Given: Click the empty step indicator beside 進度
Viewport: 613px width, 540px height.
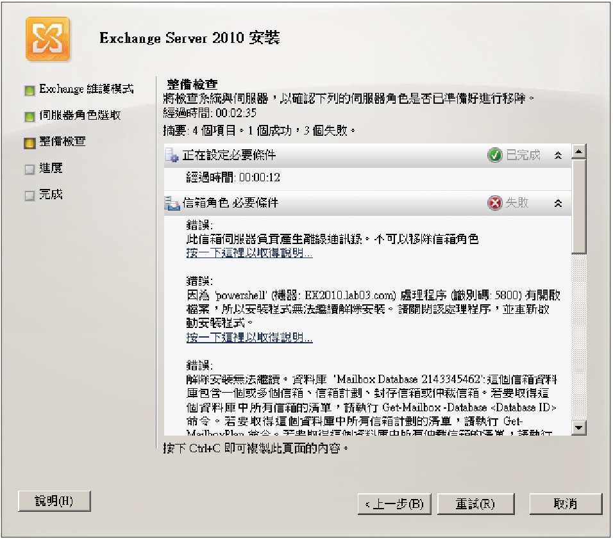Looking at the screenshot, I should (29, 169).
